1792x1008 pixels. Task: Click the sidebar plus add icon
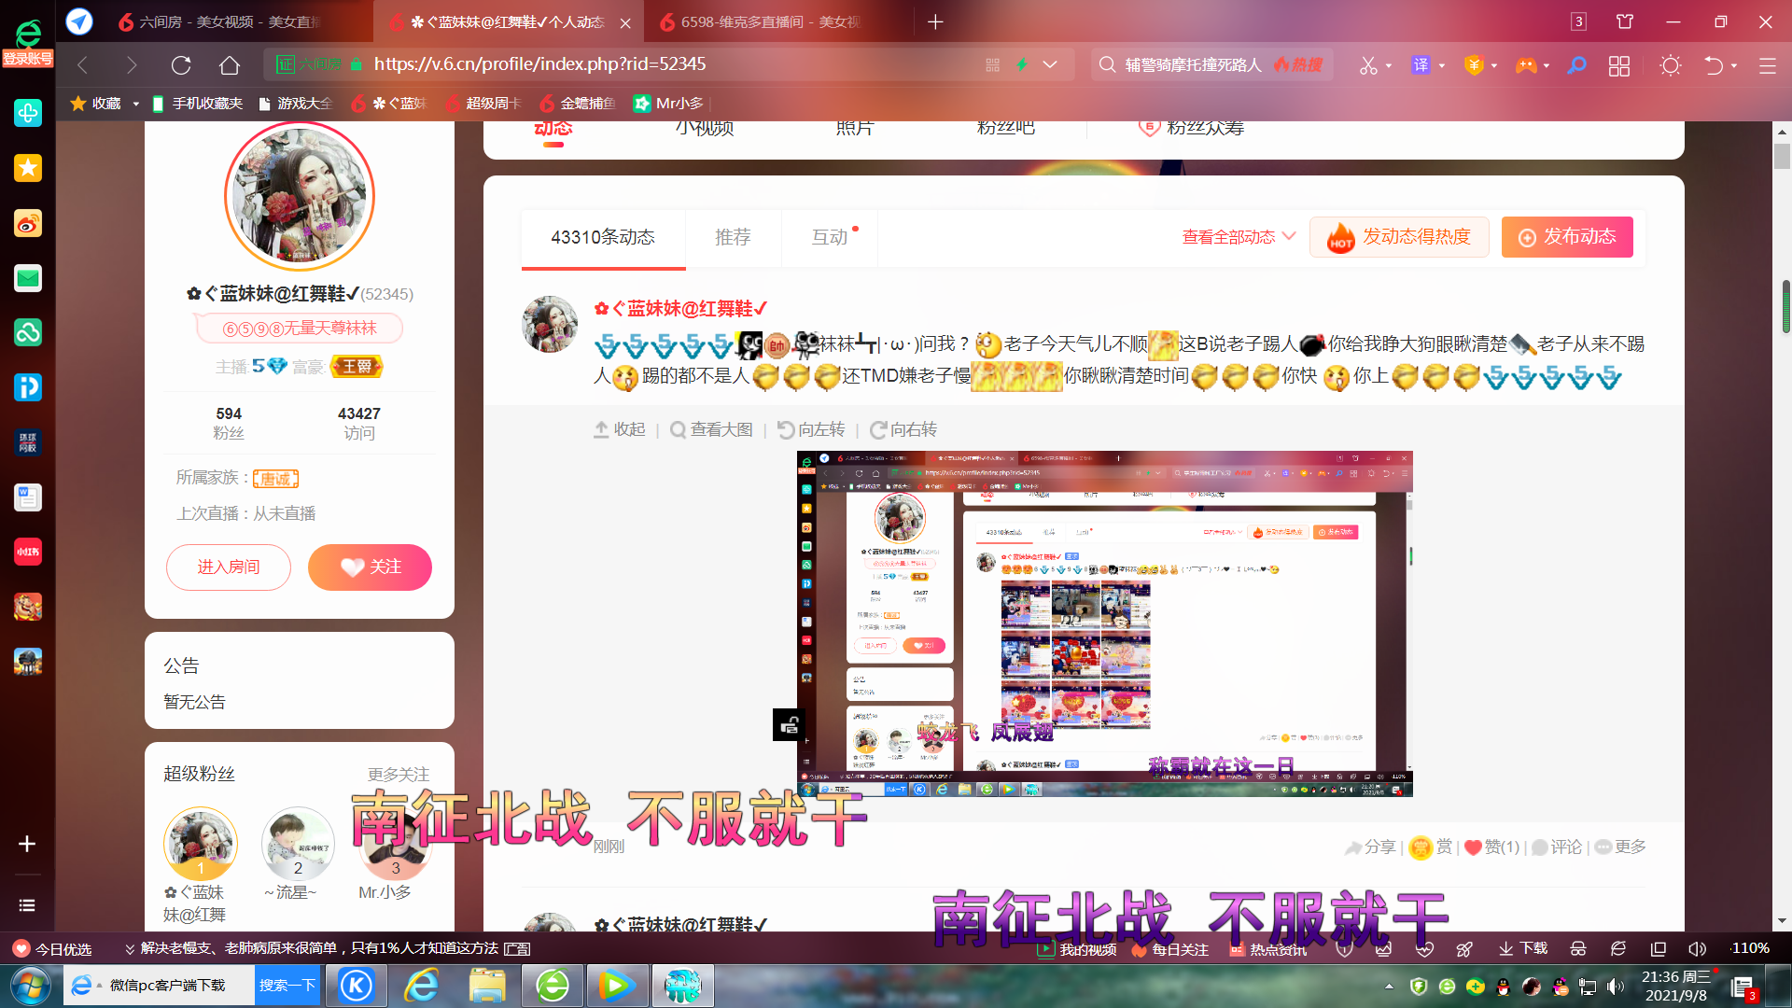[x=27, y=844]
